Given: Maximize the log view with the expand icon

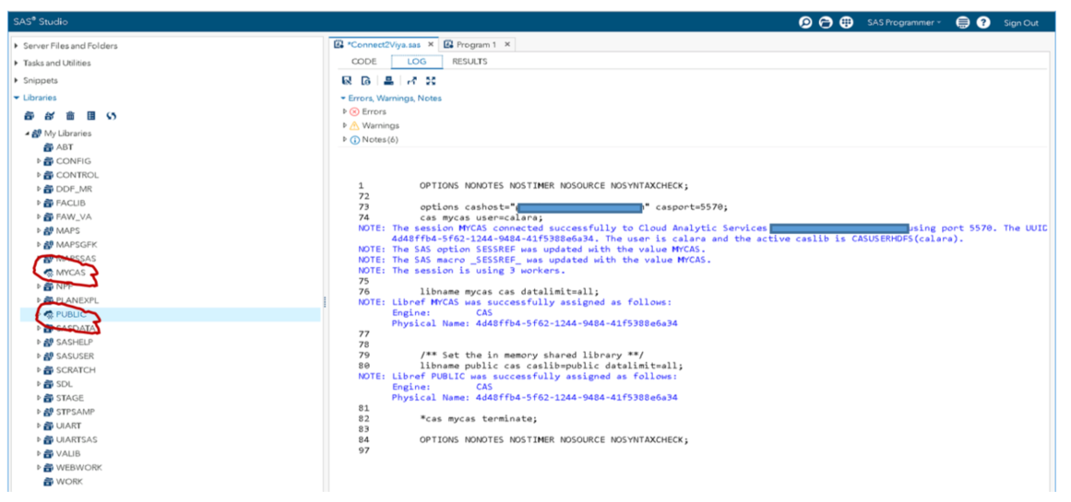Looking at the screenshot, I should click(x=431, y=81).
